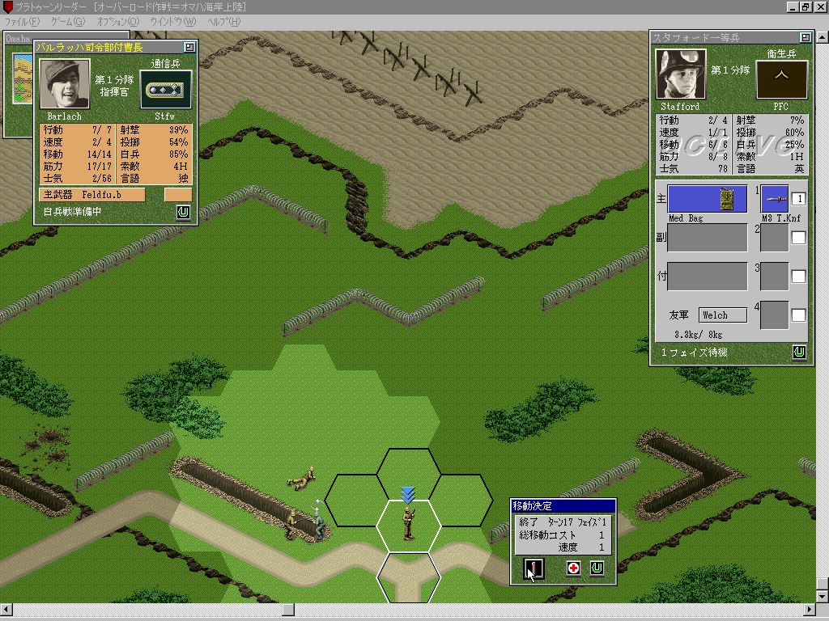829x621 pixels.
Task: Click the Stafford soldier portrait
Action: (681, 74)
